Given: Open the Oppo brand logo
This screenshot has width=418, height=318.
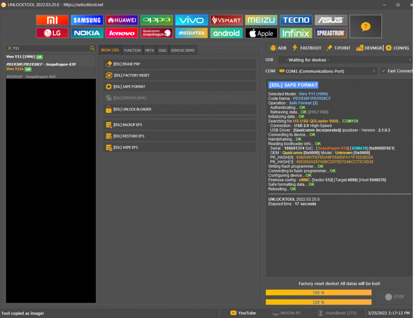Looking at the screenshot, I should point(157,20).
